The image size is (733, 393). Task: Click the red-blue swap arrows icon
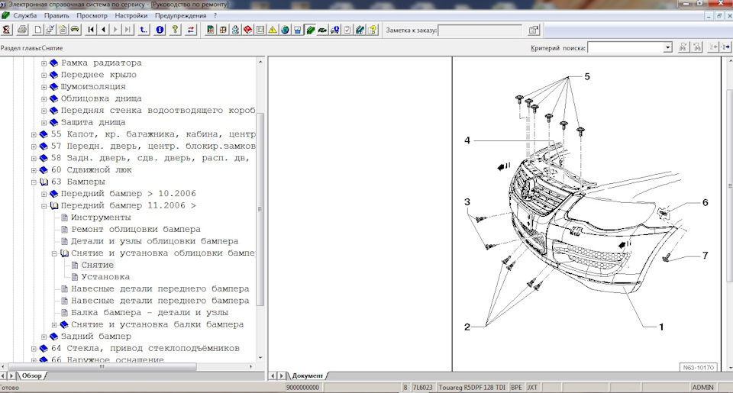191,31
